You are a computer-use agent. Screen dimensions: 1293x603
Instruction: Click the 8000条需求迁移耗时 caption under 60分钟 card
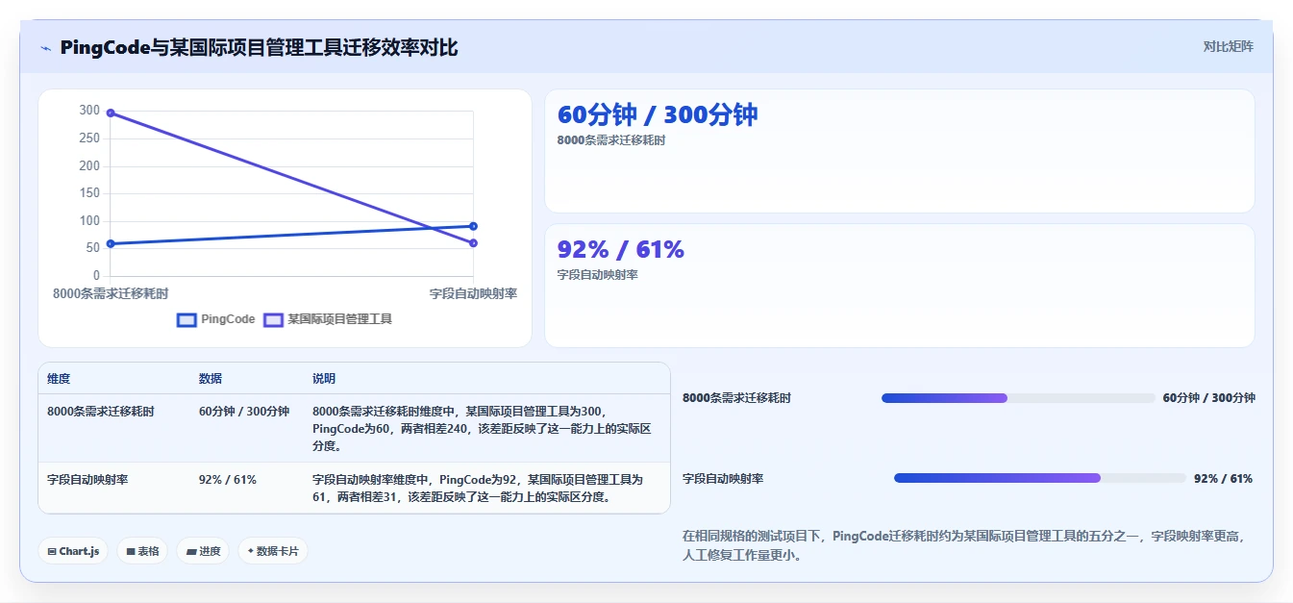pyautogui.click(x=611, y=139)
